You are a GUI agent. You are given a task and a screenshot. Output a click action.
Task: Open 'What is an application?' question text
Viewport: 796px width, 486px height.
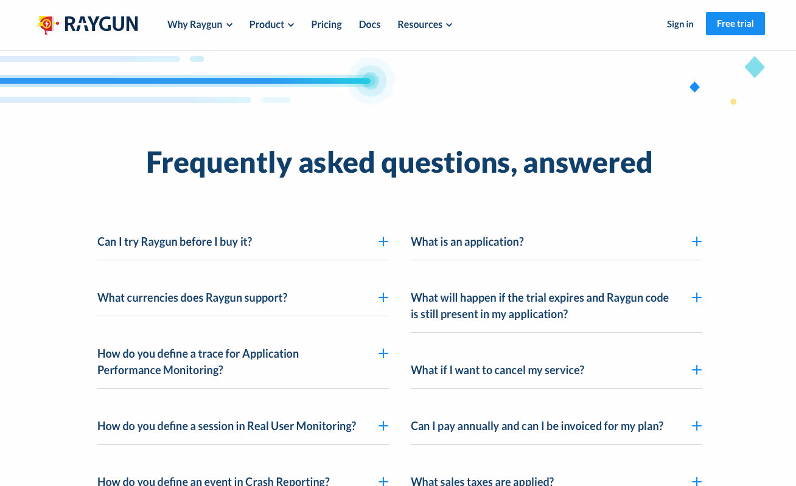coord(467,241)
